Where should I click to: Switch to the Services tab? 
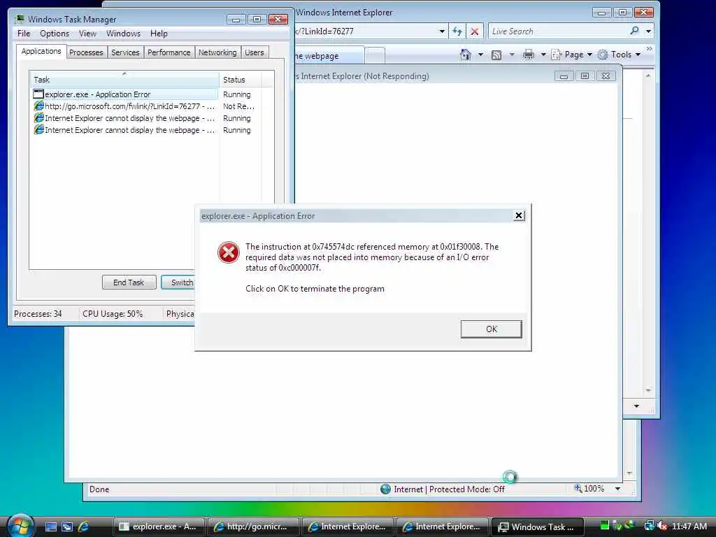point(125,52)
